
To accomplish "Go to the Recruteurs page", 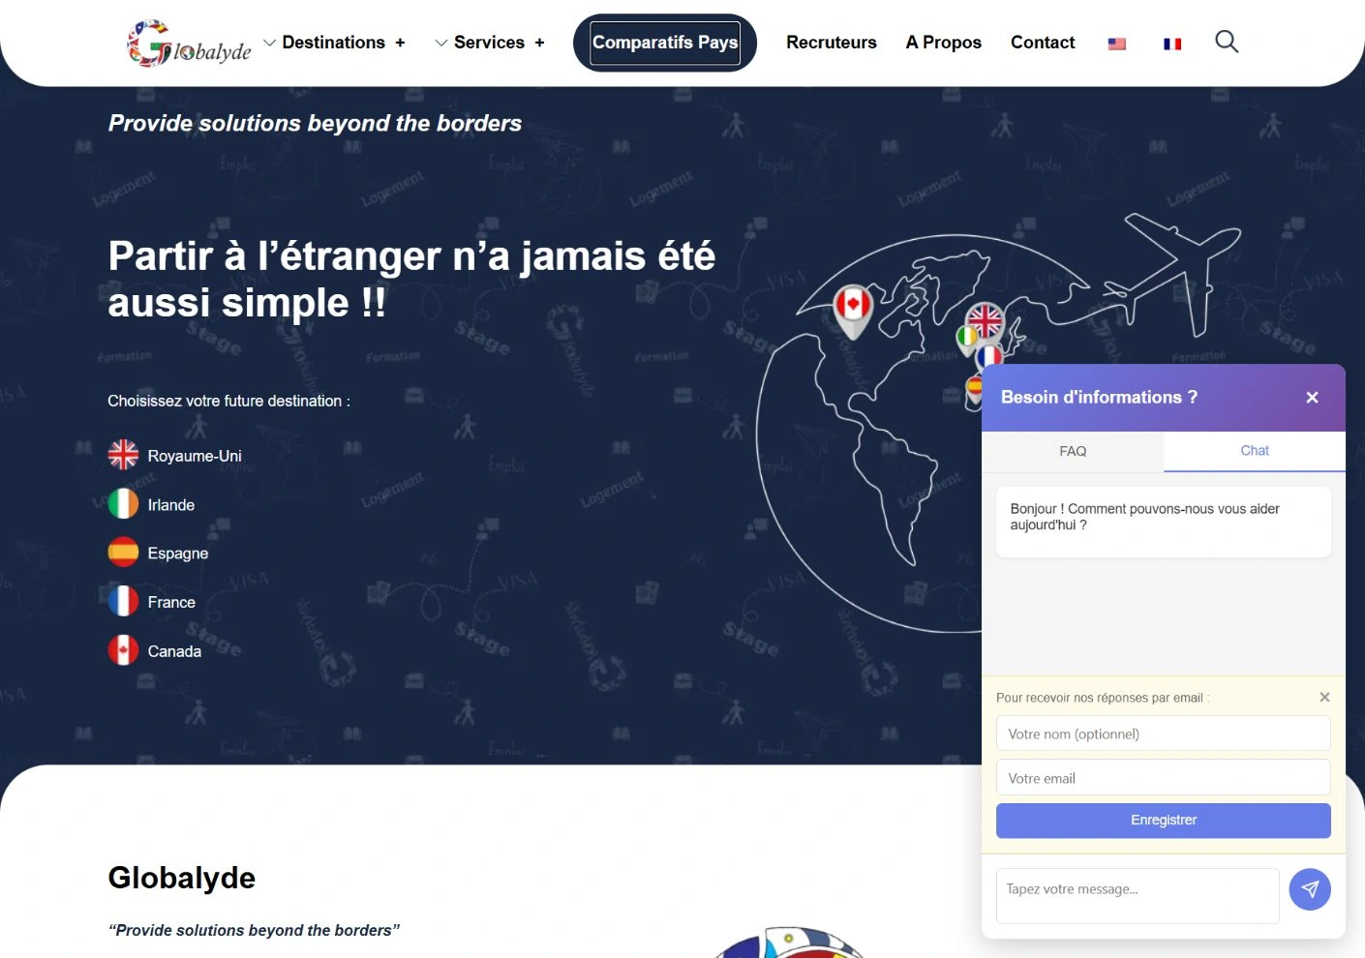I will click(832, 43).
